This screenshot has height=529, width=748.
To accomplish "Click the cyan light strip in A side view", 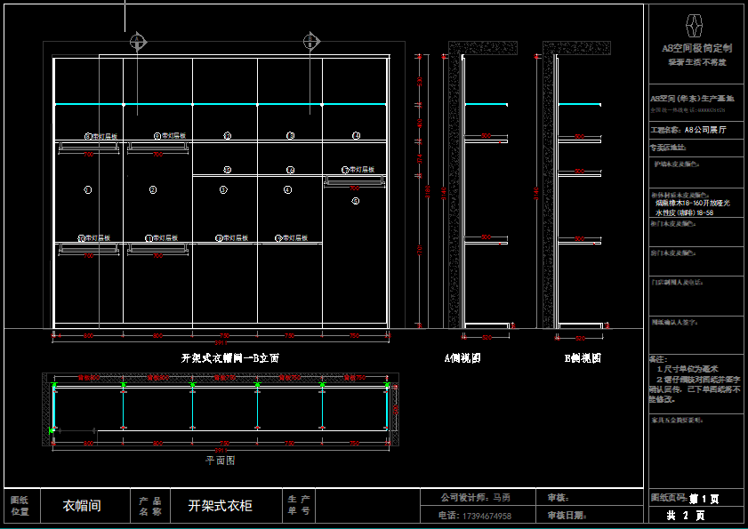I will [487, 105].
